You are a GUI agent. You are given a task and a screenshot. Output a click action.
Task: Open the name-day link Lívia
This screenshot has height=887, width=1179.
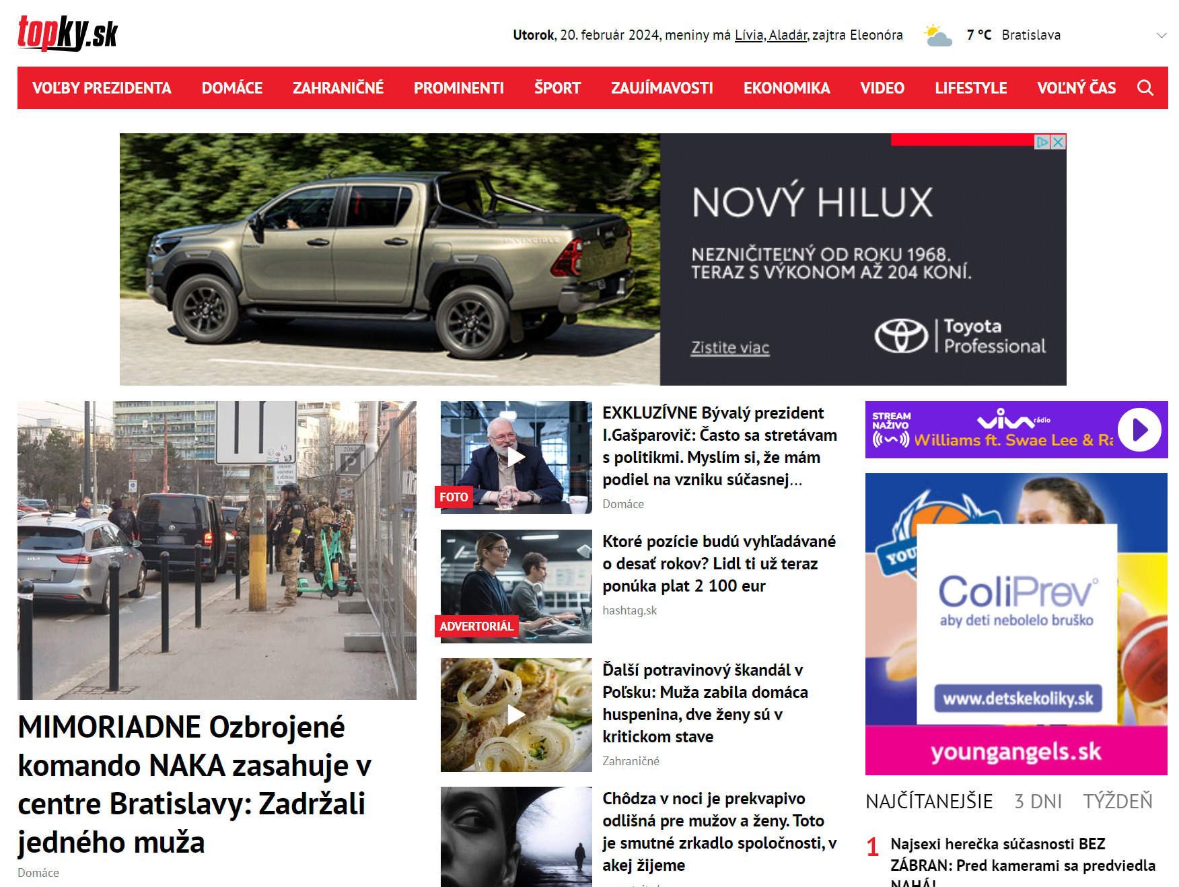click(749, 35)
